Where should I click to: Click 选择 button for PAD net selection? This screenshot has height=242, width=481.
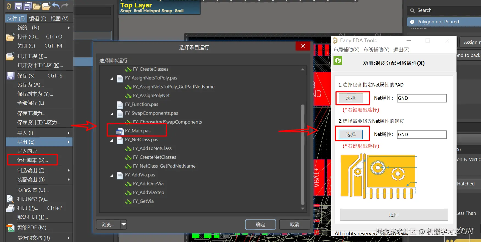[x=351, y=98]
